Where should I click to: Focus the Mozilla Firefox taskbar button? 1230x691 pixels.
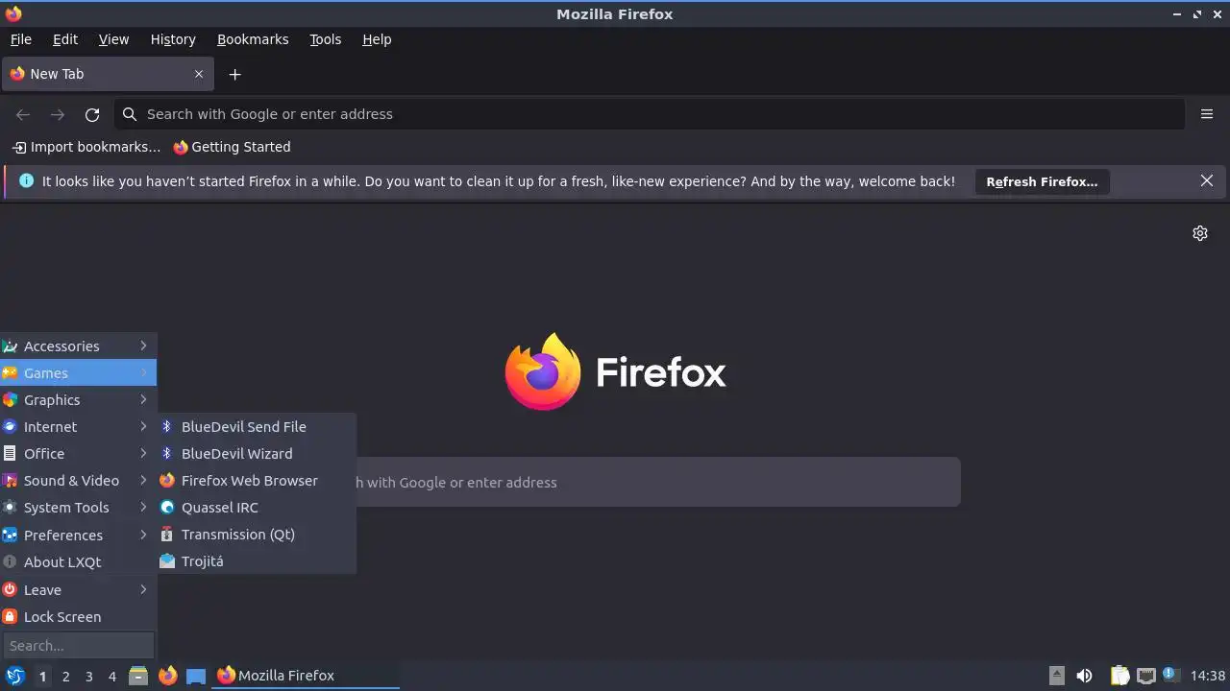coord(306,676)
